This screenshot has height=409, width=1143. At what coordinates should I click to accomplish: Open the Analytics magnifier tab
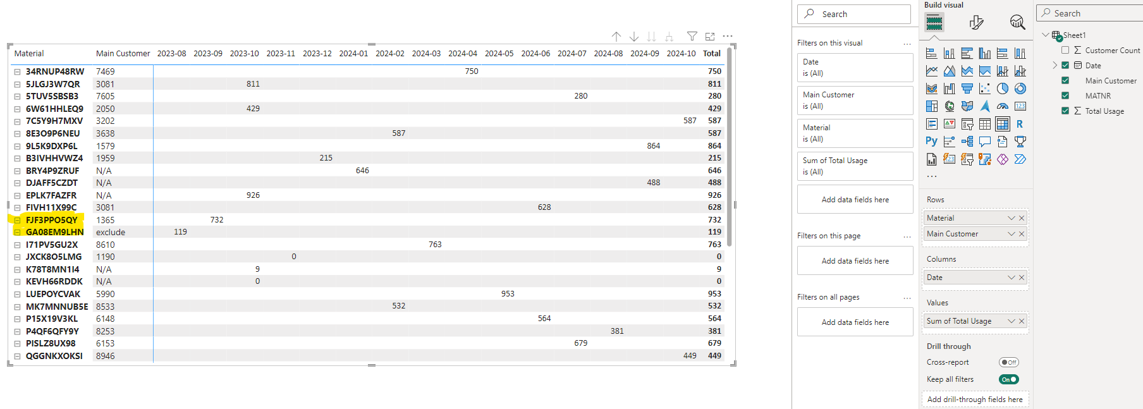(1017, 23)
